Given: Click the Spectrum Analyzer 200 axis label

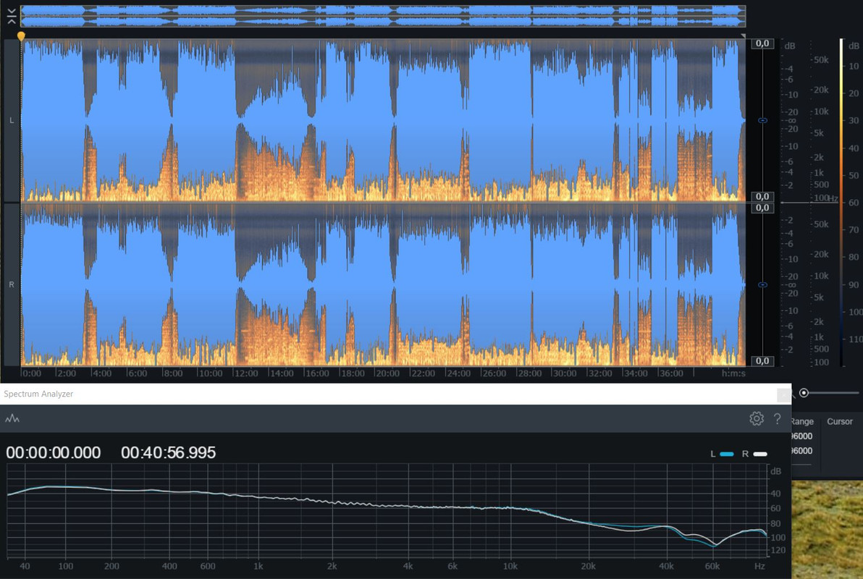Looking at the screenshot, I should click(111, 566).
